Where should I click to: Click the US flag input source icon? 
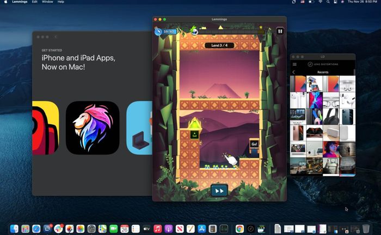(x=303, y=2)
